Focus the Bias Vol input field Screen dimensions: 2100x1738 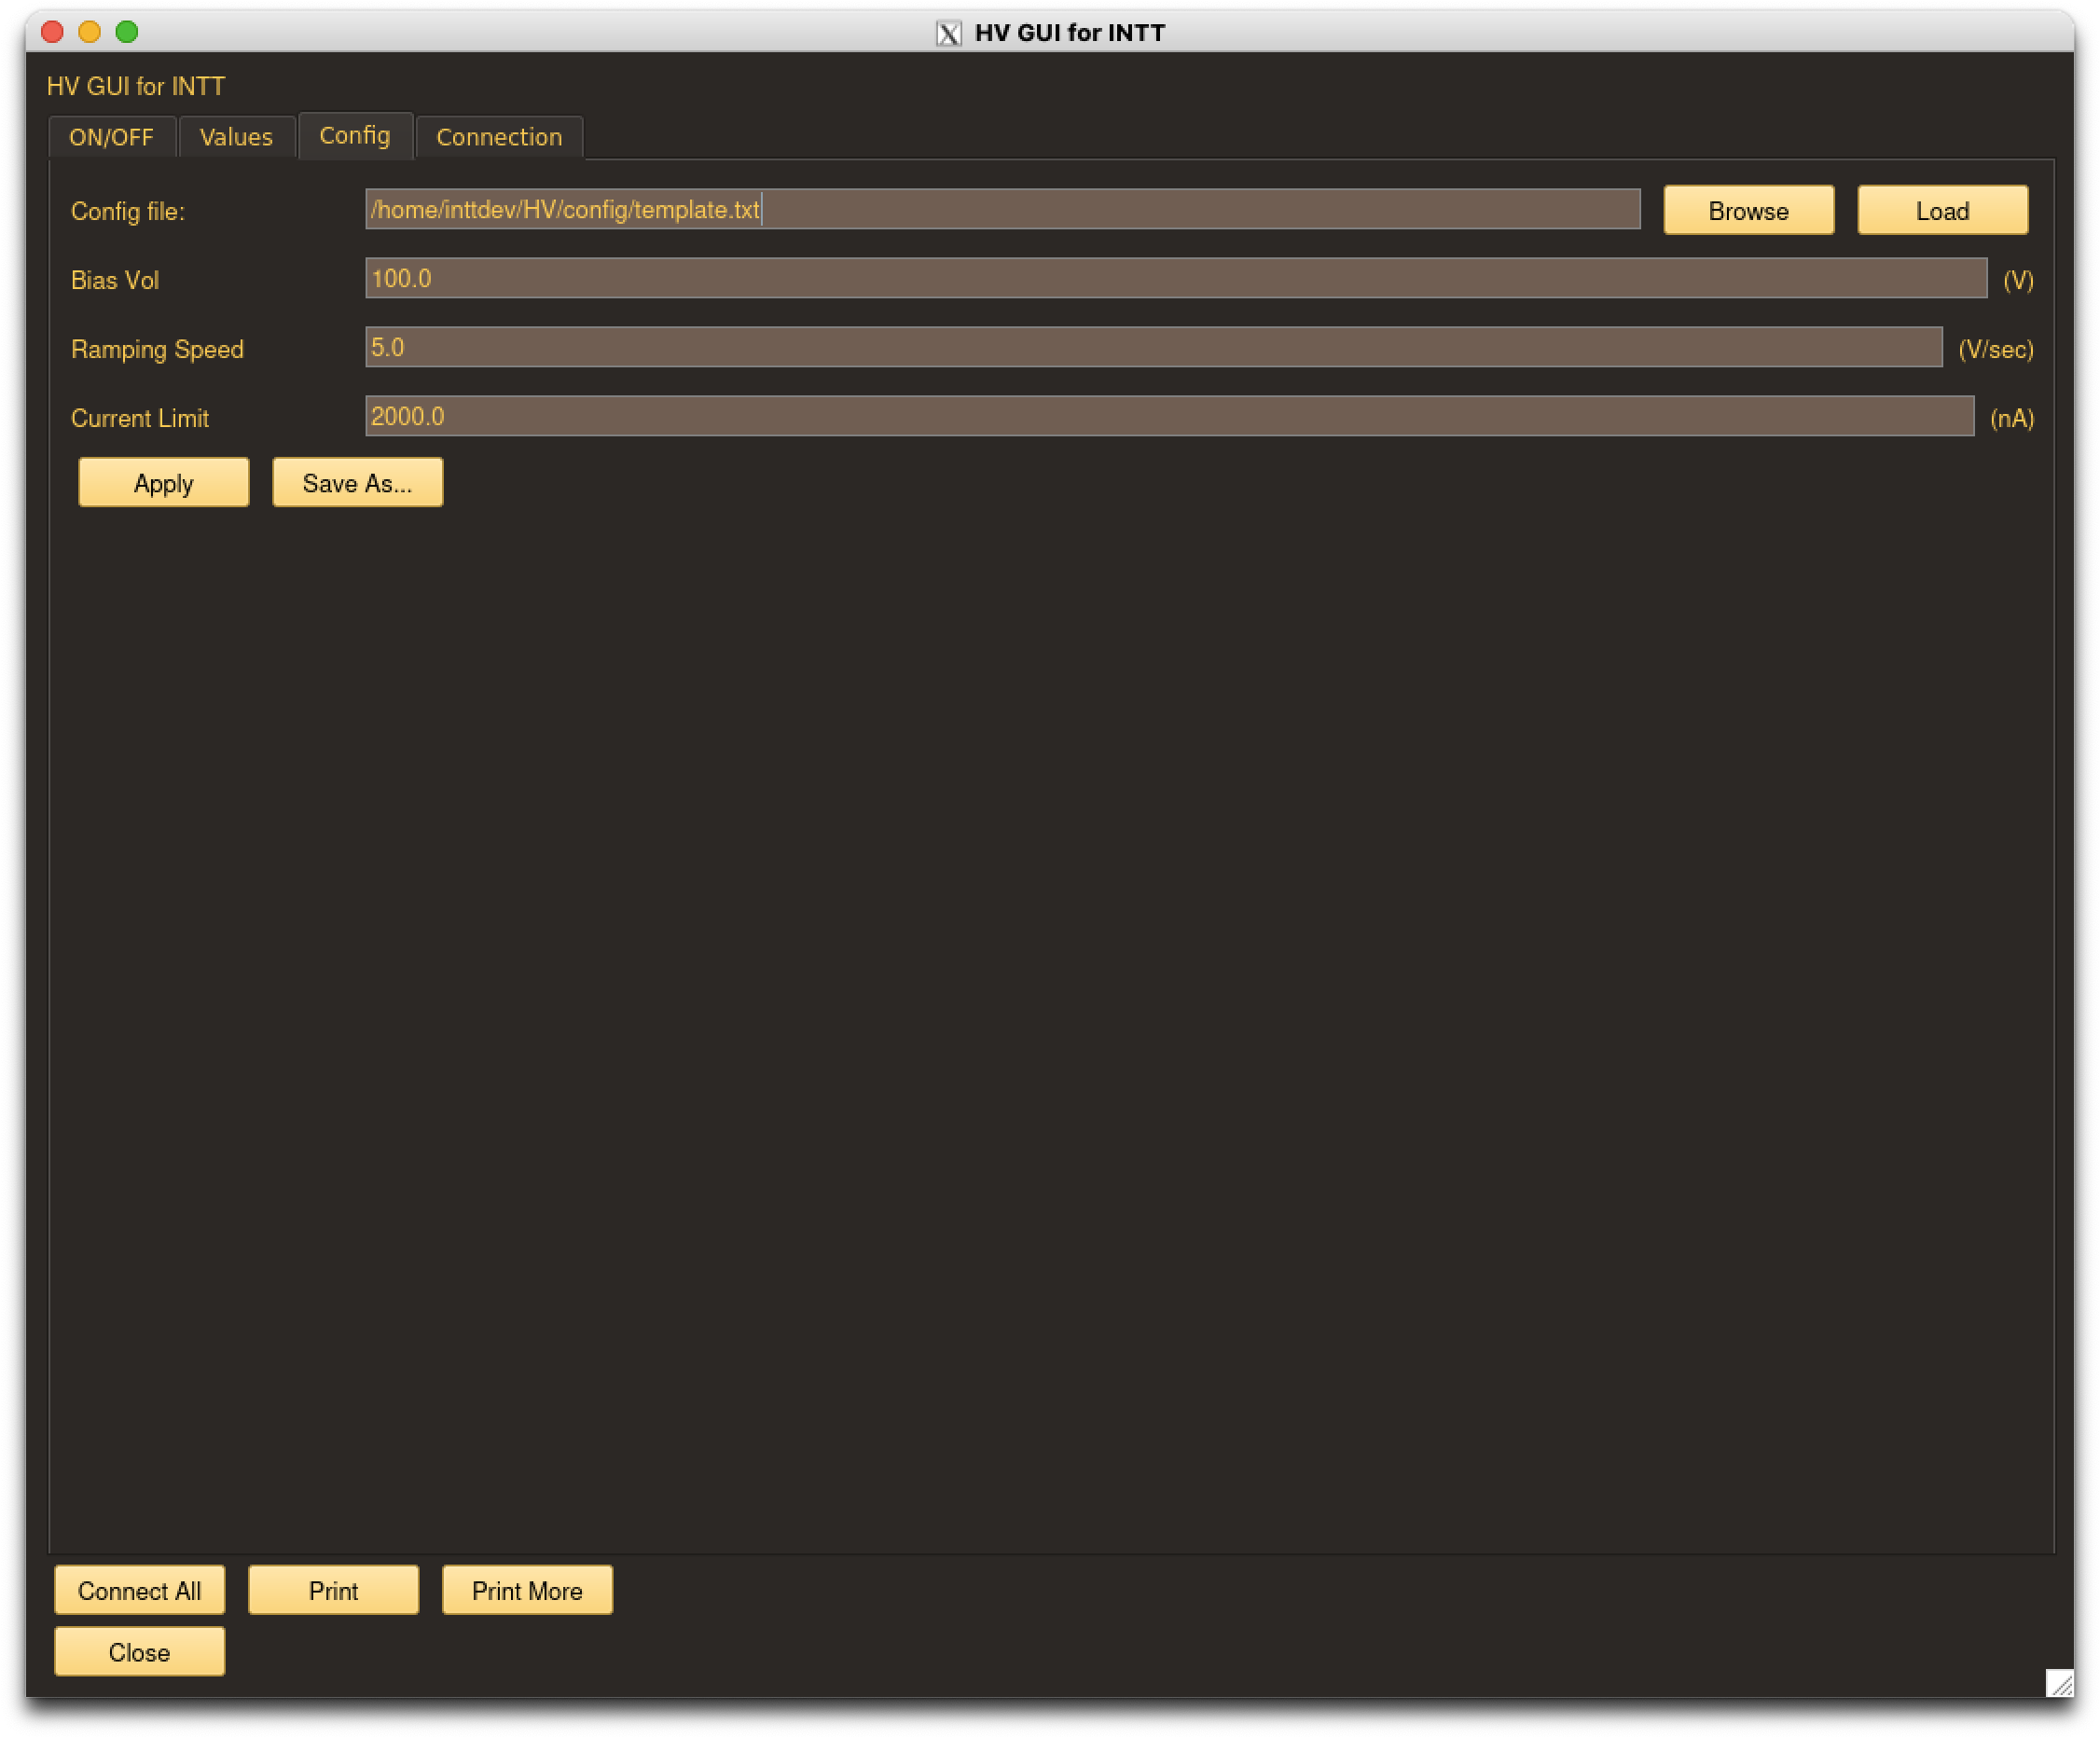click(1175, 279)
